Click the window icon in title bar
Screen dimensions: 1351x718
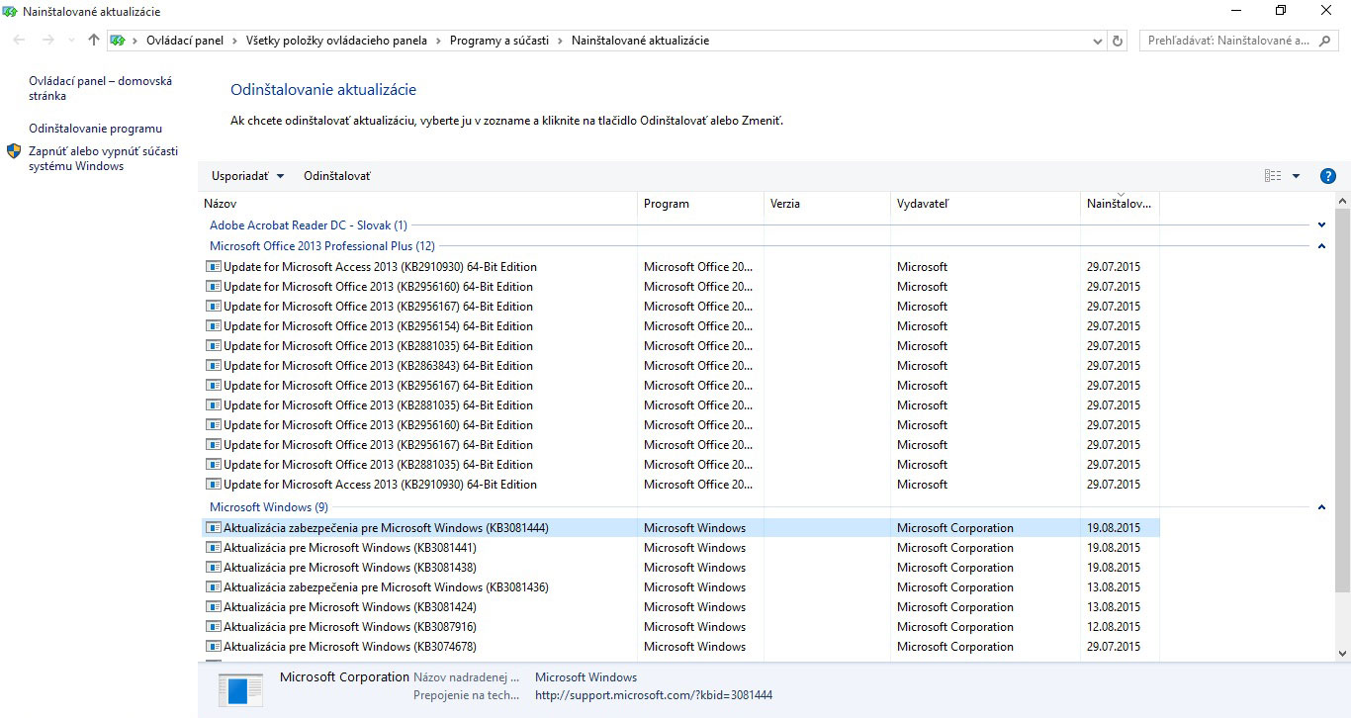pyautogui.click(x=11, y=12)
